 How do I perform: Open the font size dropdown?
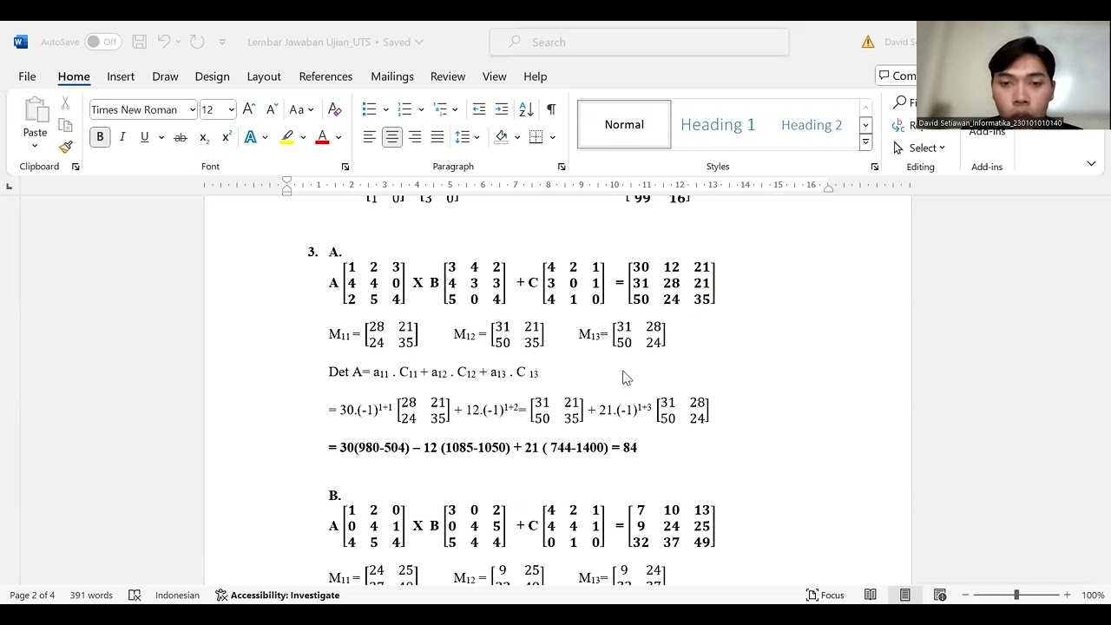point(231,109)
